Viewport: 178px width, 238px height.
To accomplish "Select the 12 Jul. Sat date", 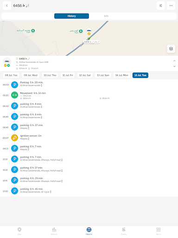I will tap(85, 75).
